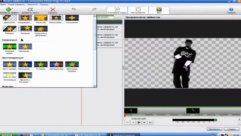The image size is (241, 136).
Task: Click the Смешивание category heading
Action: 9,40
